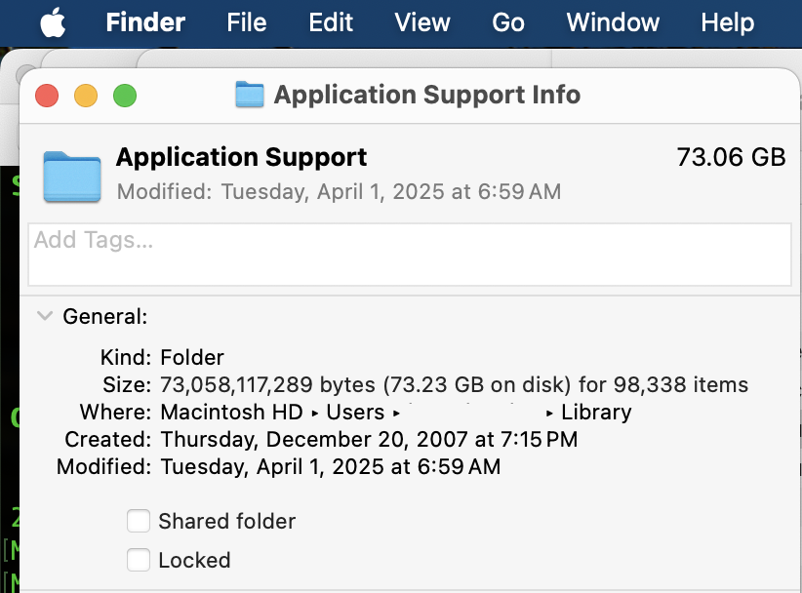802x593 pixels.
Task: Click Library in the Where path
Action: point(596,413)
